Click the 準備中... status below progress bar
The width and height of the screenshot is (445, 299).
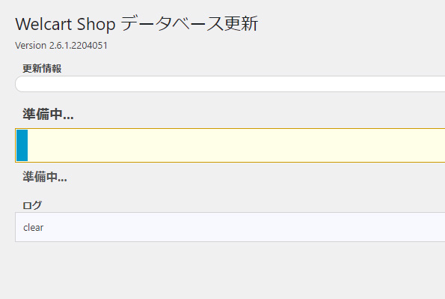(45, 177)
